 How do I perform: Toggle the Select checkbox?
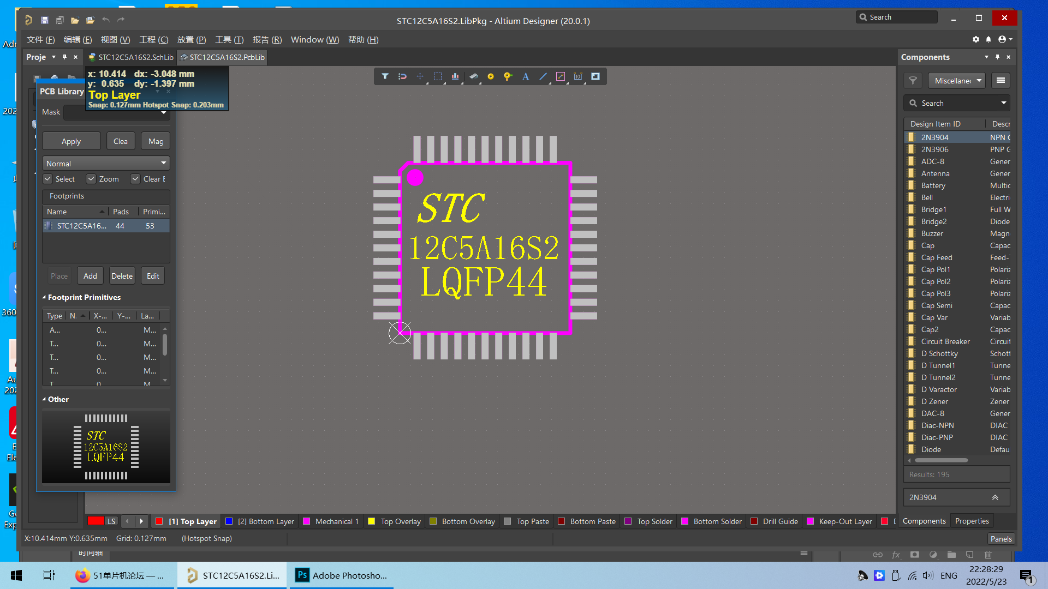pyautogui.click(x=48, y=179)
